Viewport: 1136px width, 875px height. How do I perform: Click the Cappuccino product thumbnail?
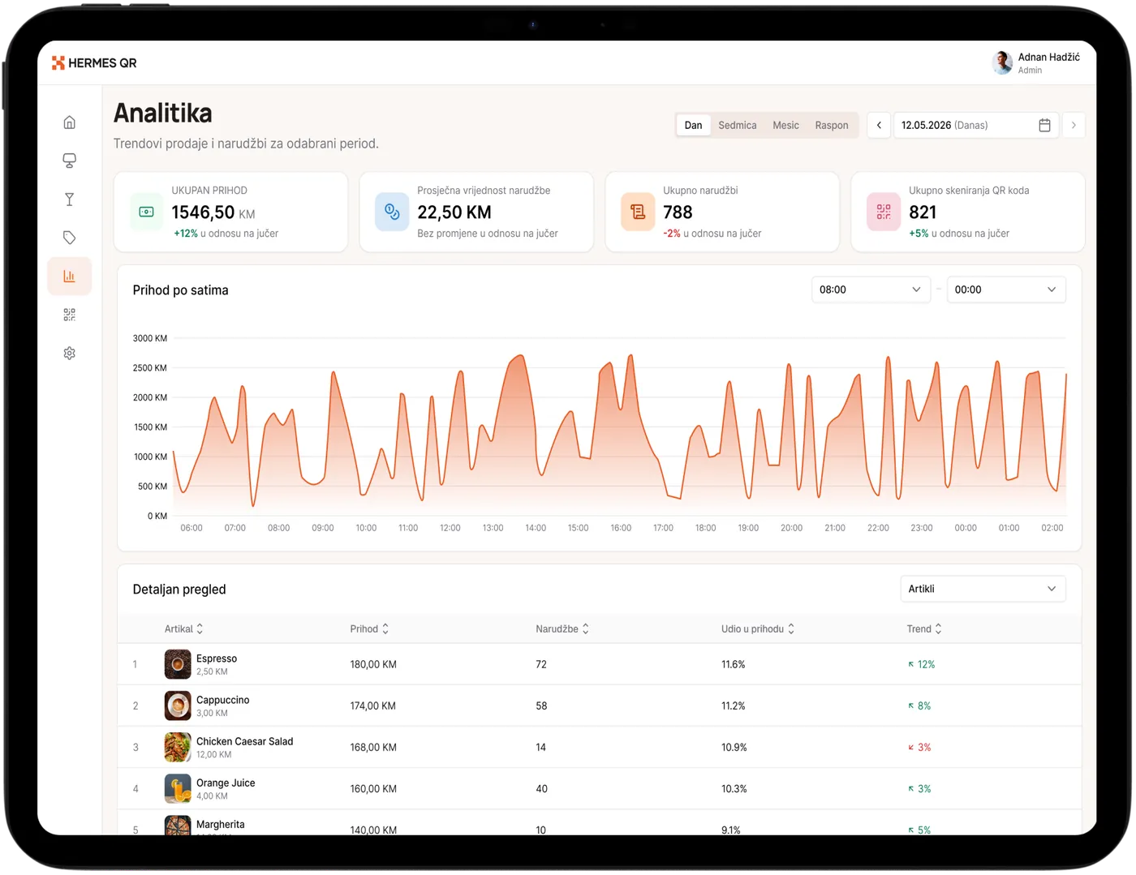pos(178,706)
